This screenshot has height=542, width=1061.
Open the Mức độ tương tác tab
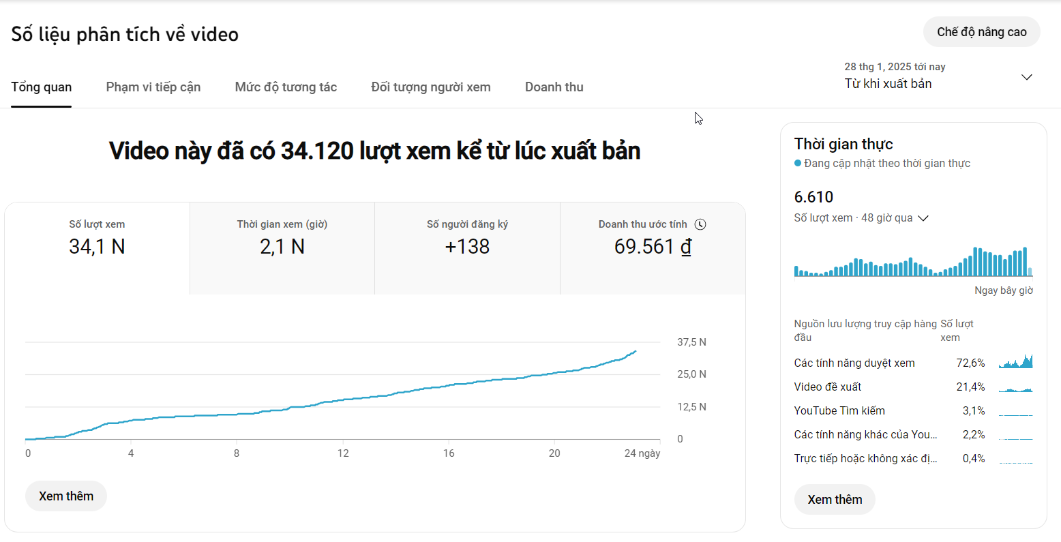tap(286, 87)
